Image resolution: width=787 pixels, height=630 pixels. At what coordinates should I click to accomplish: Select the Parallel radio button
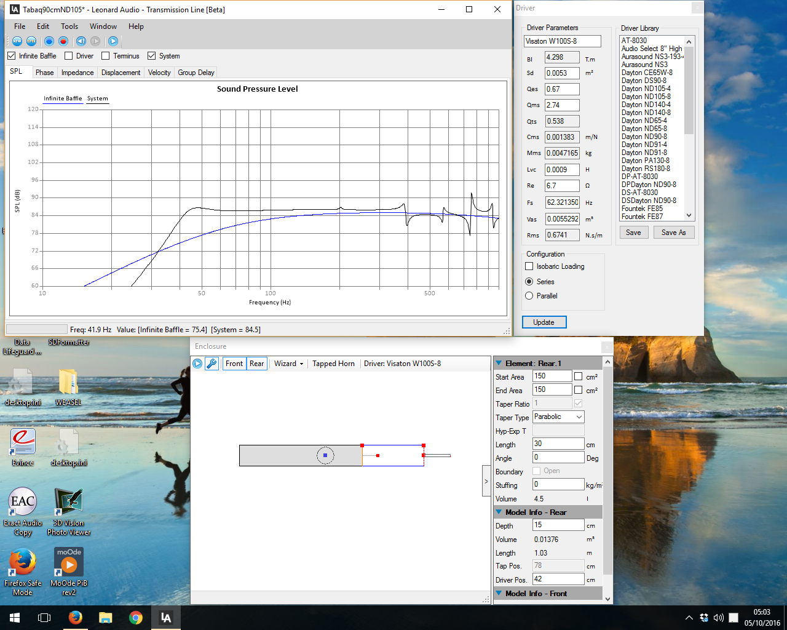529,296
